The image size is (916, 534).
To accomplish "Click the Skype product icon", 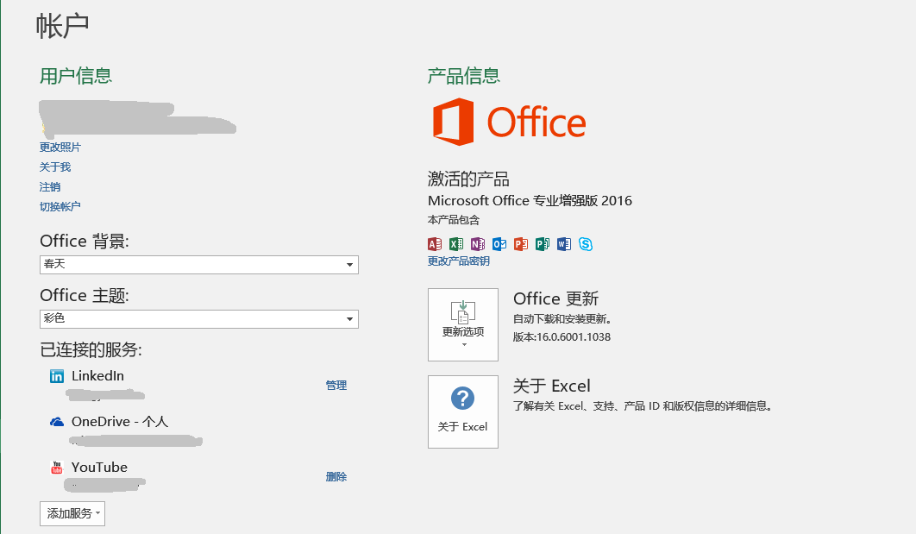I will click(586, 244).
